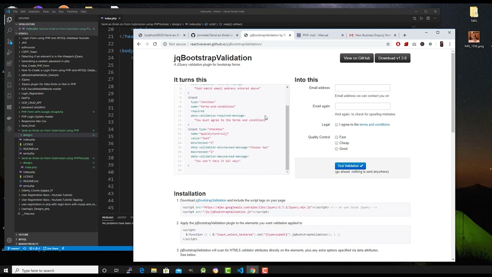Click into the Email again input field
This screenshot has width=492, height=277.
[362, 106]
